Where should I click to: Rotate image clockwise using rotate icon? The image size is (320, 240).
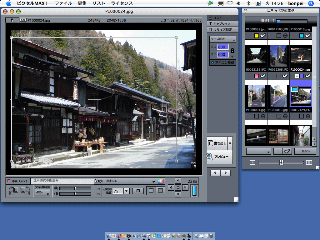click(14, 191)
